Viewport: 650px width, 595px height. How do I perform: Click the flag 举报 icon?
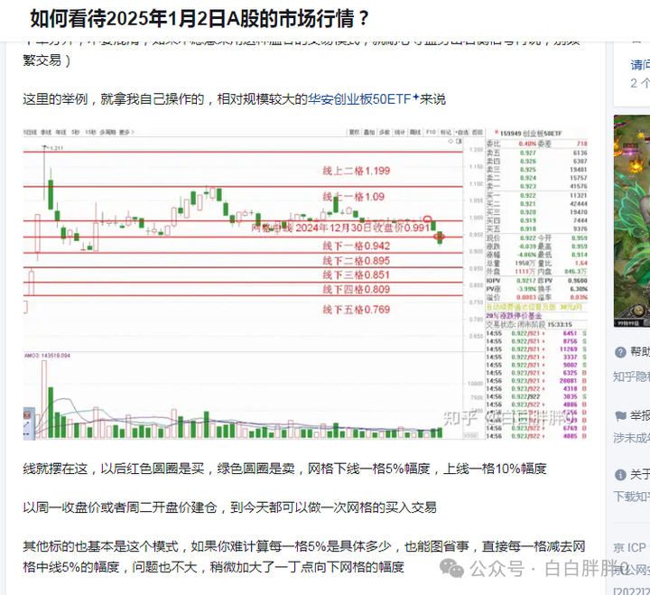[620, 415]
